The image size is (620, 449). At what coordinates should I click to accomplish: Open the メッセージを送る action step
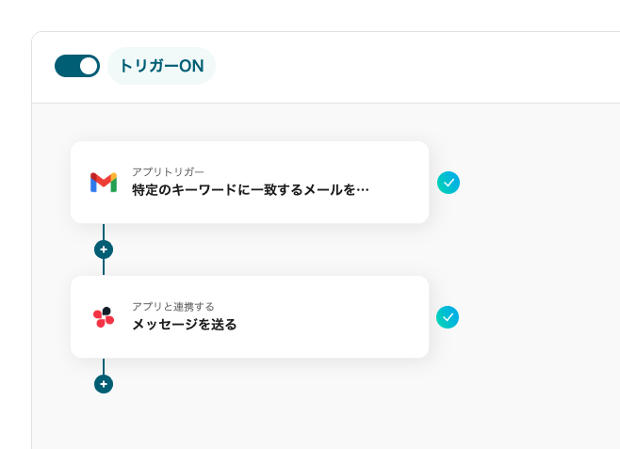pos(184,325)
